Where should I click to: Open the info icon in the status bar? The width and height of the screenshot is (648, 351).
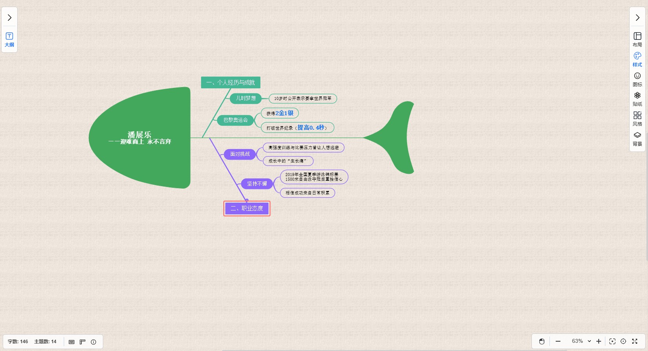[93, 342]
